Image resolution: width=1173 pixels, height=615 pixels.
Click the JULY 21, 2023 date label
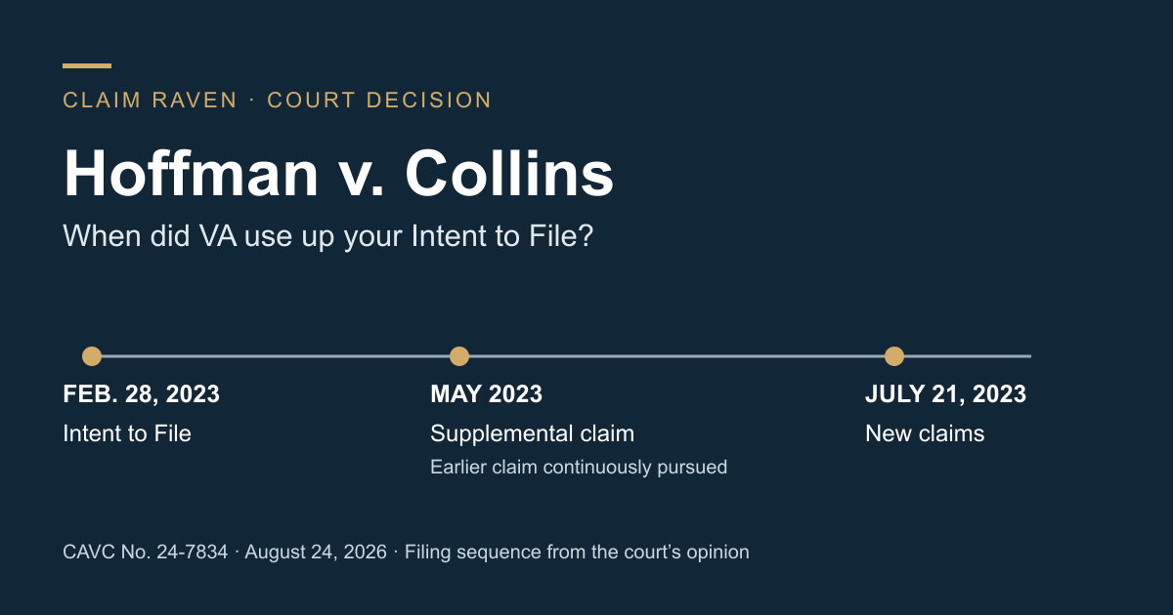click(x=946, y=394)
